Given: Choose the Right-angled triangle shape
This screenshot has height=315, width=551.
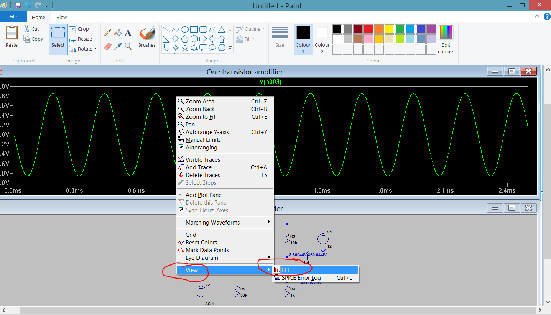Looking at the screenshot, I should click(166, 39).
